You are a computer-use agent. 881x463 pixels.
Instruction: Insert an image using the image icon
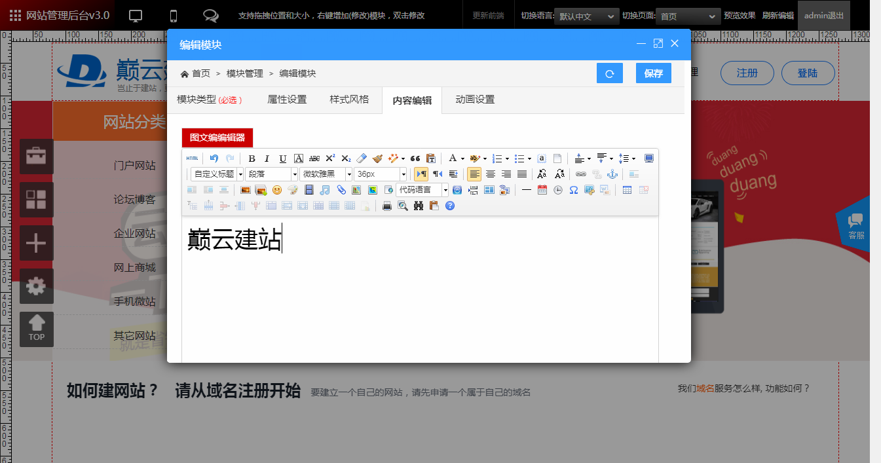pyautogui.click(x=245, y=190)
